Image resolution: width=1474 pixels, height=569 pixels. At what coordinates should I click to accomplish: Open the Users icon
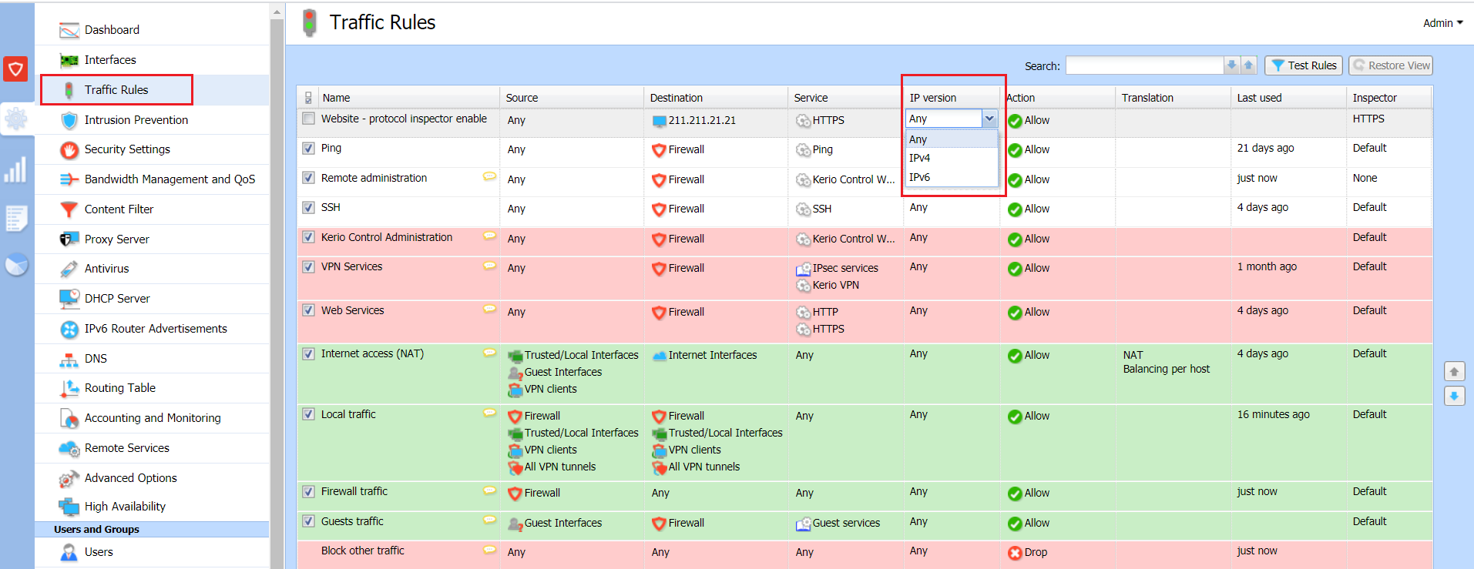pos(69,552)
